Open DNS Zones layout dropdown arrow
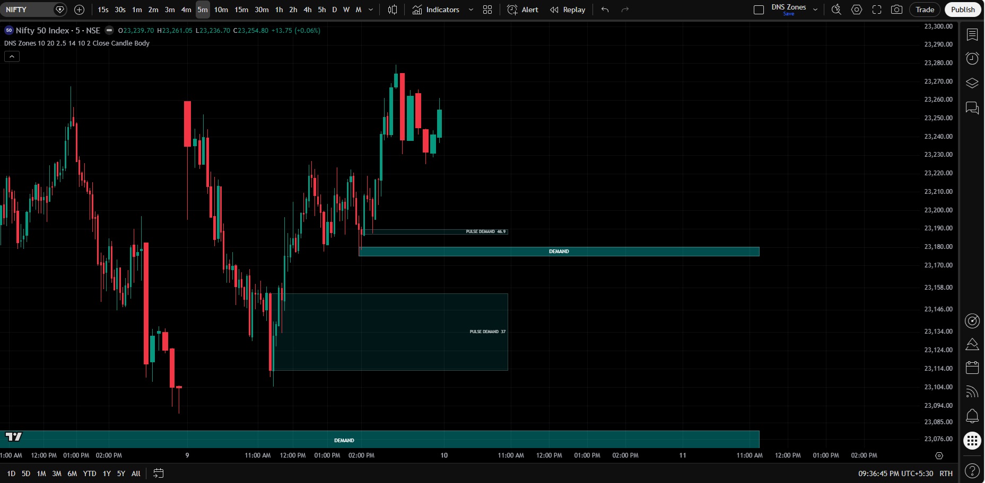This screenshot has width=985, height=483. click(x=815, y=10)
